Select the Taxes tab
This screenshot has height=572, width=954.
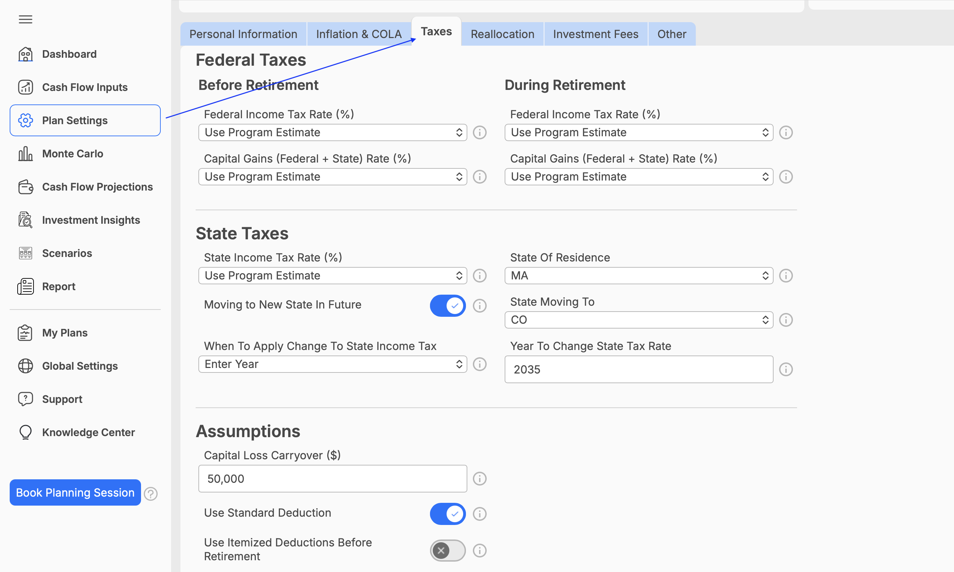[x=436, y=31]
